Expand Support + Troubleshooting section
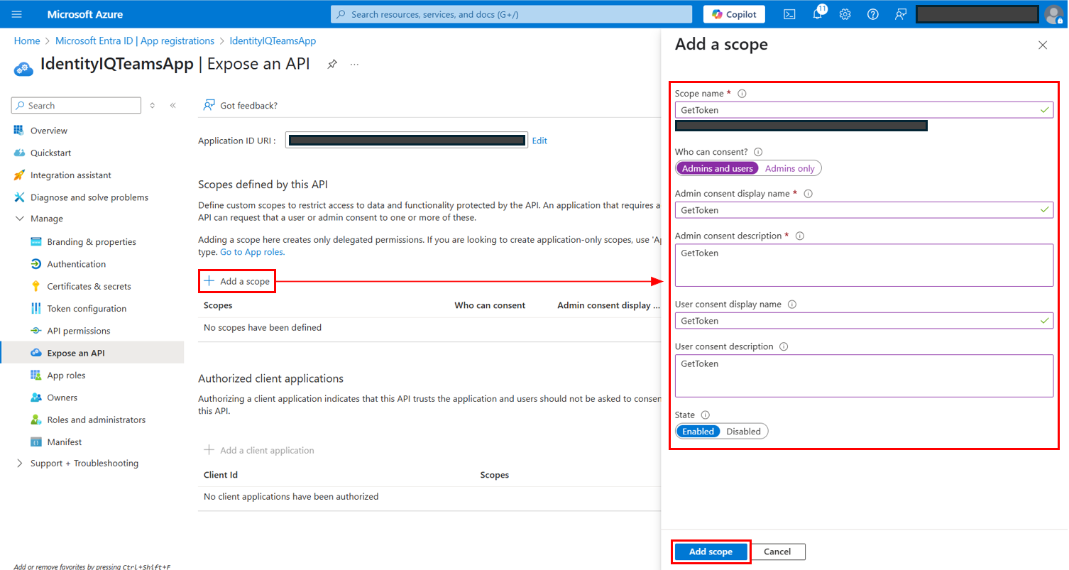The height and width of the screenshot is (570, 1069). [x=20, y=464]
